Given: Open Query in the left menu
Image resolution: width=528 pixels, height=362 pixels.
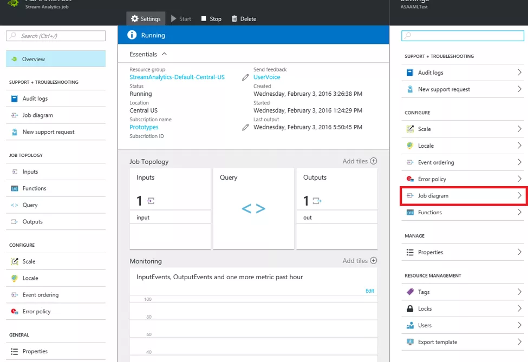Looking at the screenshot, I should coord(56,205).
